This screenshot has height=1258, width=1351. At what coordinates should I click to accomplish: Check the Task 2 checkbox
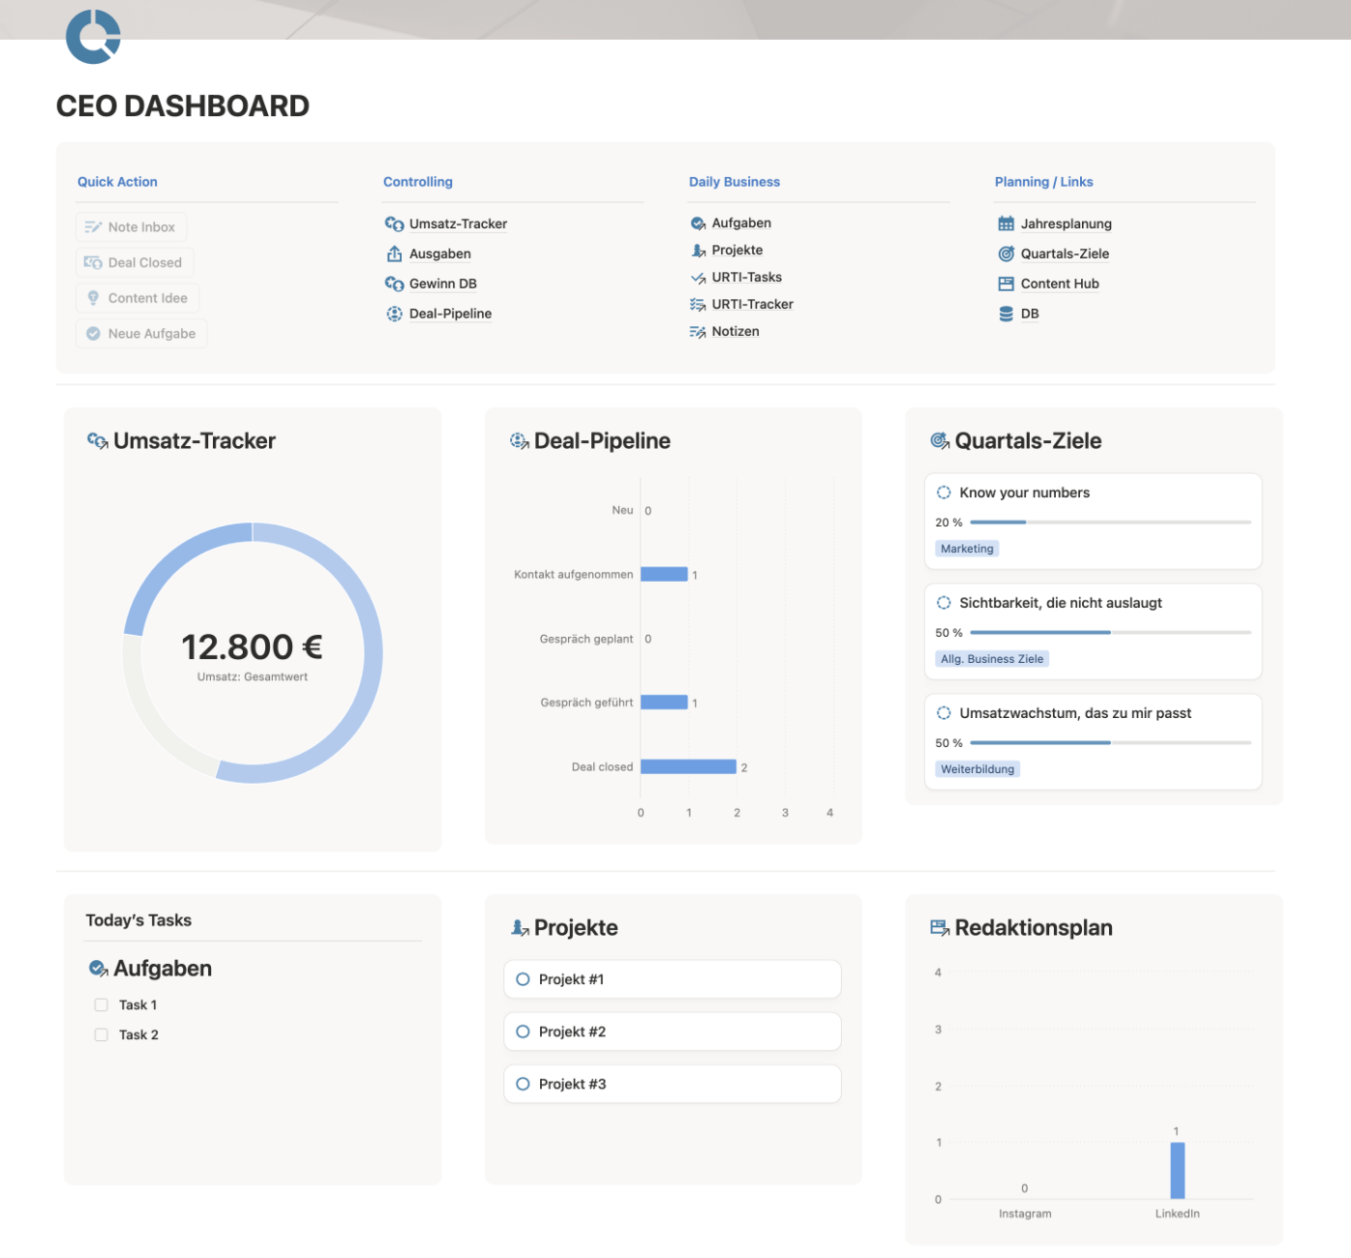click(x=102, y=1035)
